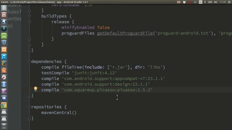Viewport: 232px width, 130px height.
Task: Collapse the release block fold marker
Action: 29,22
